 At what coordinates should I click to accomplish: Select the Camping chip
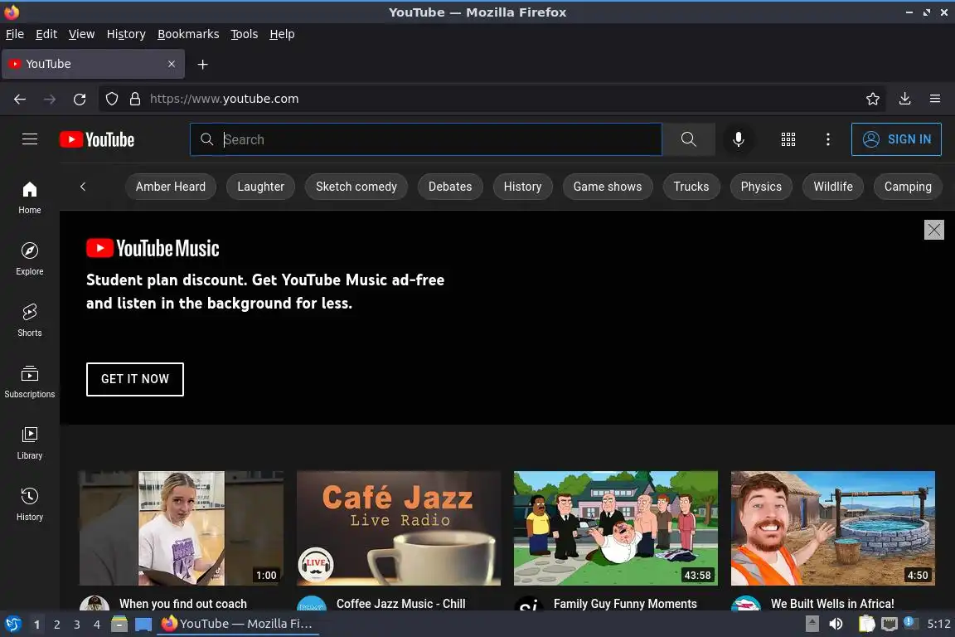click(x=908, y=187)
